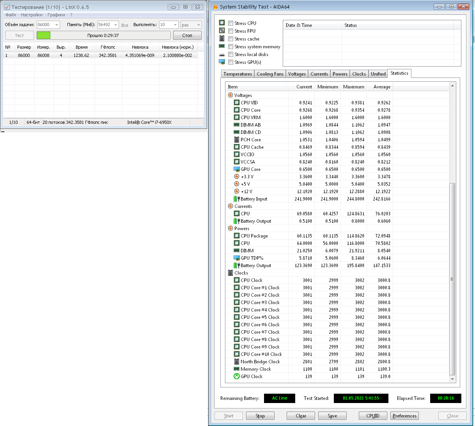Image resolution: width=475 pixels, height=426 pixels.
Task: Click the CPU VID chip icon
Action: (x=237, y=102)
